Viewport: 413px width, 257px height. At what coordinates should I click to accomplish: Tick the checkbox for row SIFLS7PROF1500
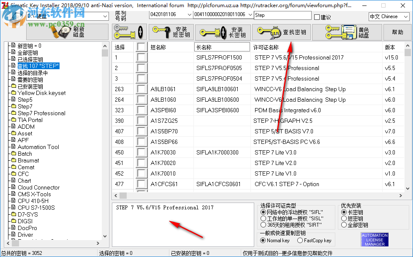click(x=141, y=57)
